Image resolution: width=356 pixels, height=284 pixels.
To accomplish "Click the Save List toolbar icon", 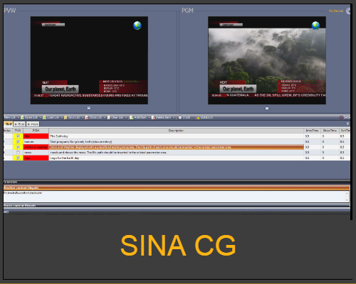I will pos(66,118).
